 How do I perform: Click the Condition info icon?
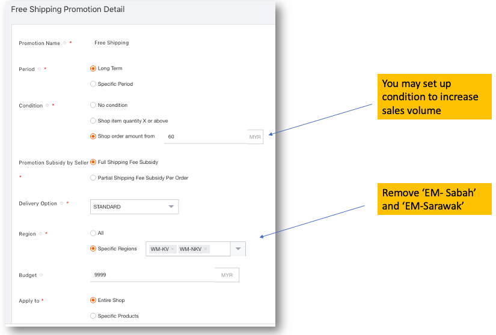(47, 106)
